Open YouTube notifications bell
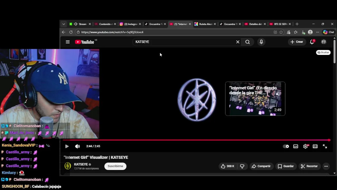 [312, 42]
